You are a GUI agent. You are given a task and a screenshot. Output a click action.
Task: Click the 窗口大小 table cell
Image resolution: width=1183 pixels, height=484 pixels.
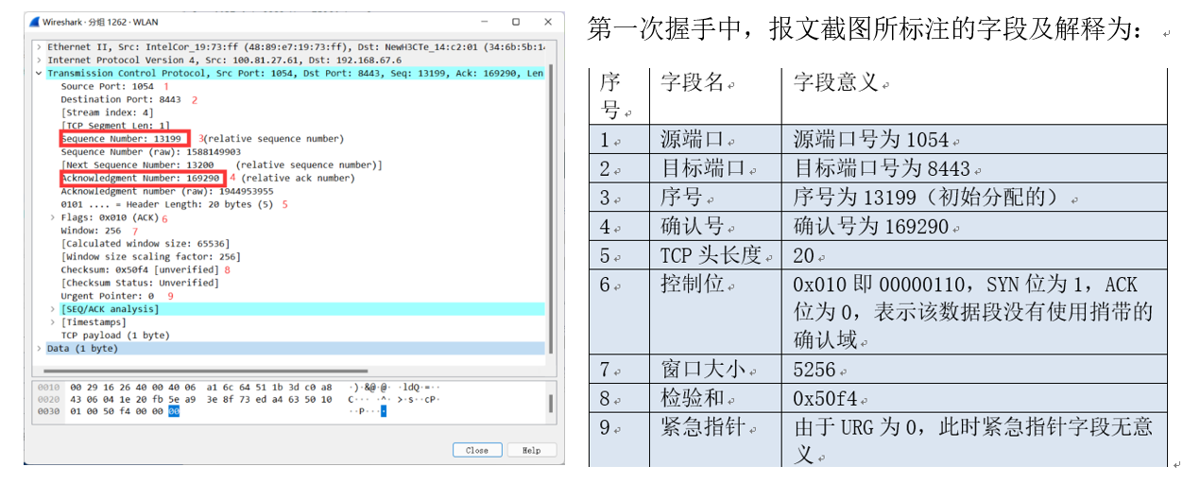[x=716, y=370]
